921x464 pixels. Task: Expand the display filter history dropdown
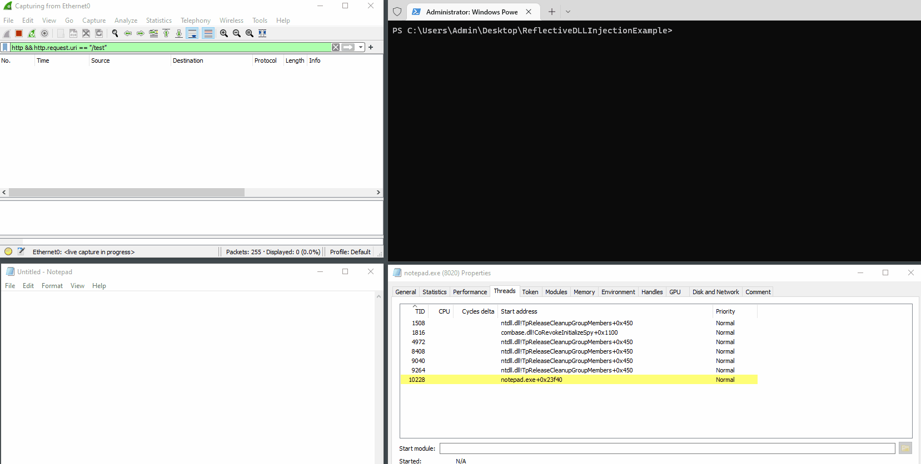361,48
